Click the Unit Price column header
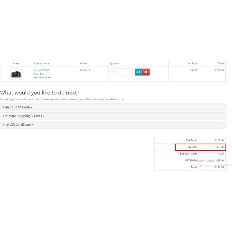232x232 pixels. tap(192, 64)
